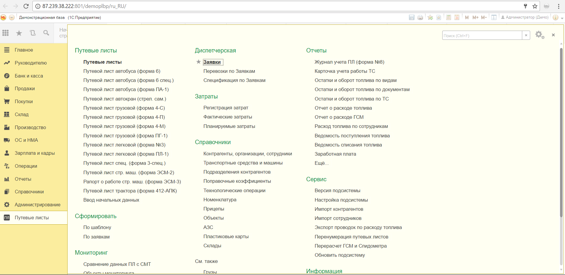
Task: Click the vertical scrollbar of the menu panel
Action: coord(561,133)
